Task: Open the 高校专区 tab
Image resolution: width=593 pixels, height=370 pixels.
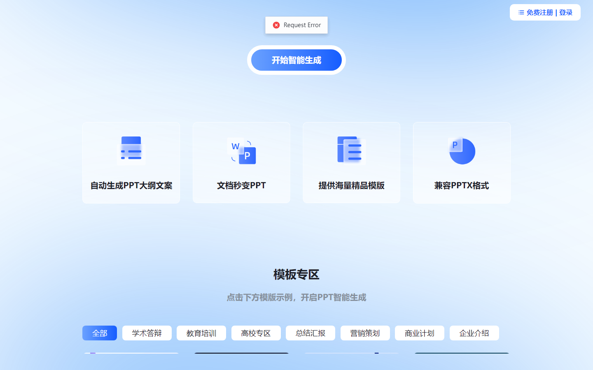Action: 256,333
